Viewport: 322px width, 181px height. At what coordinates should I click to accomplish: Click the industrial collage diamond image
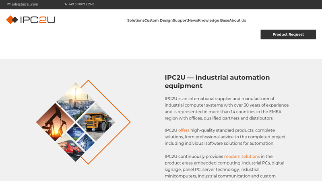pyautogui.click(x=83, y=122)
